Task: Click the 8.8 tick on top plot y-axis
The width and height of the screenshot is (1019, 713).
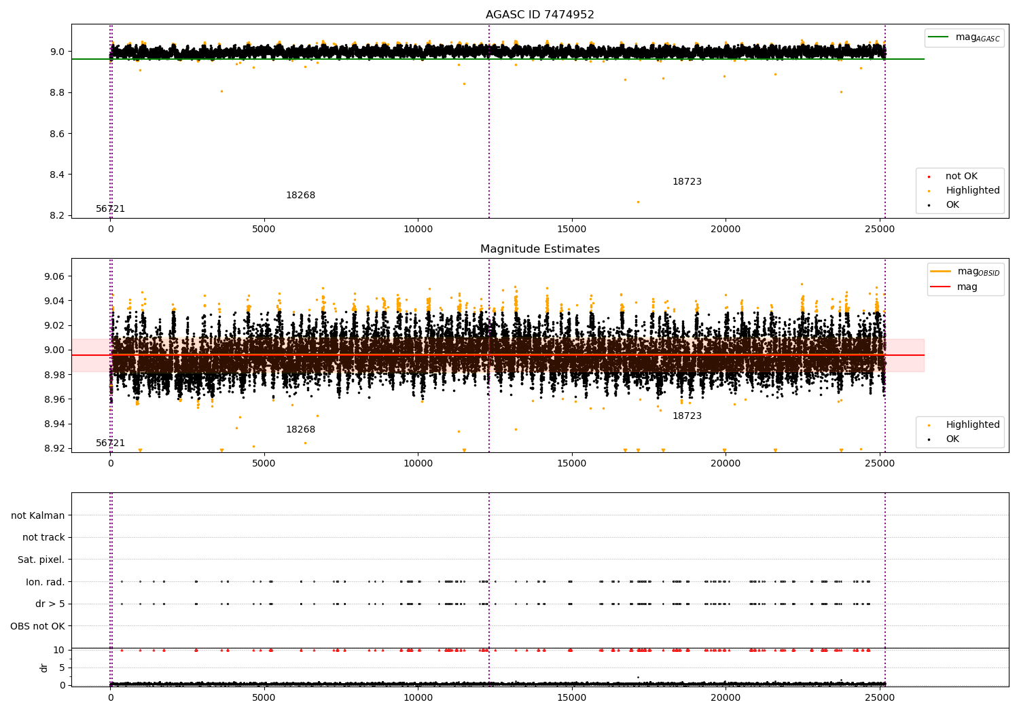Action: [57, 92]
